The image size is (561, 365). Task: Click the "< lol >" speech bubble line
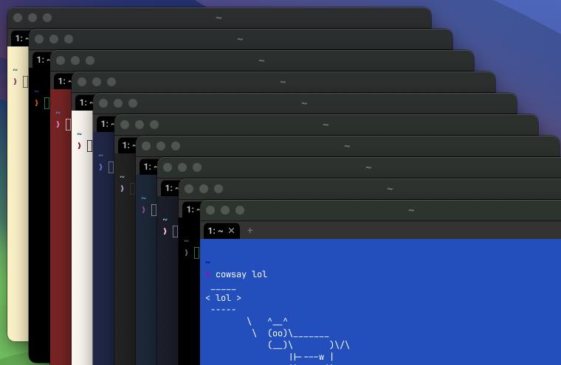click(x=223, y=298)
